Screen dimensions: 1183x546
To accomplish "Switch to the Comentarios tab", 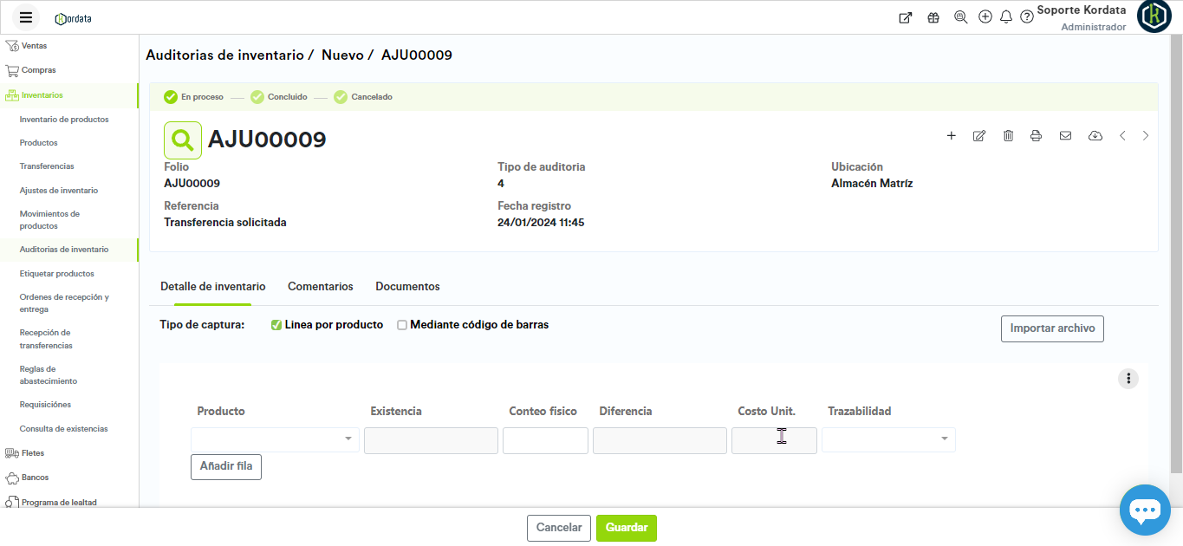I will [321, 287].
